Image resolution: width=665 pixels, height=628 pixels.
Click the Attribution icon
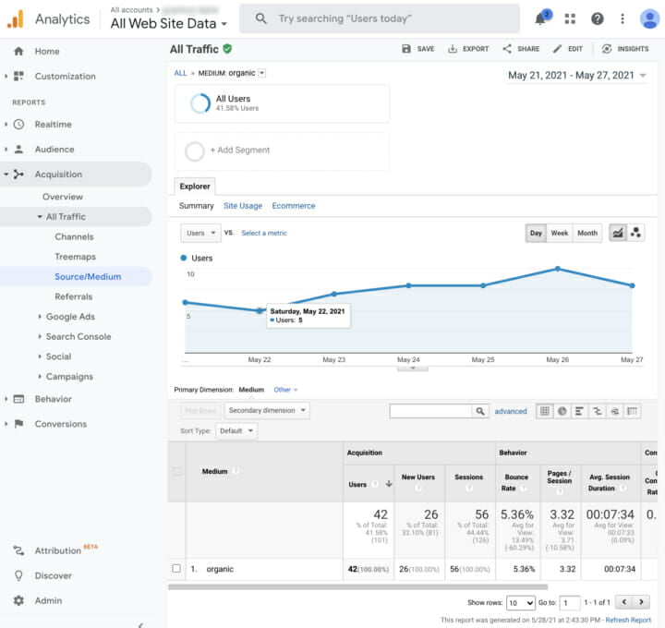pos(18,550)
